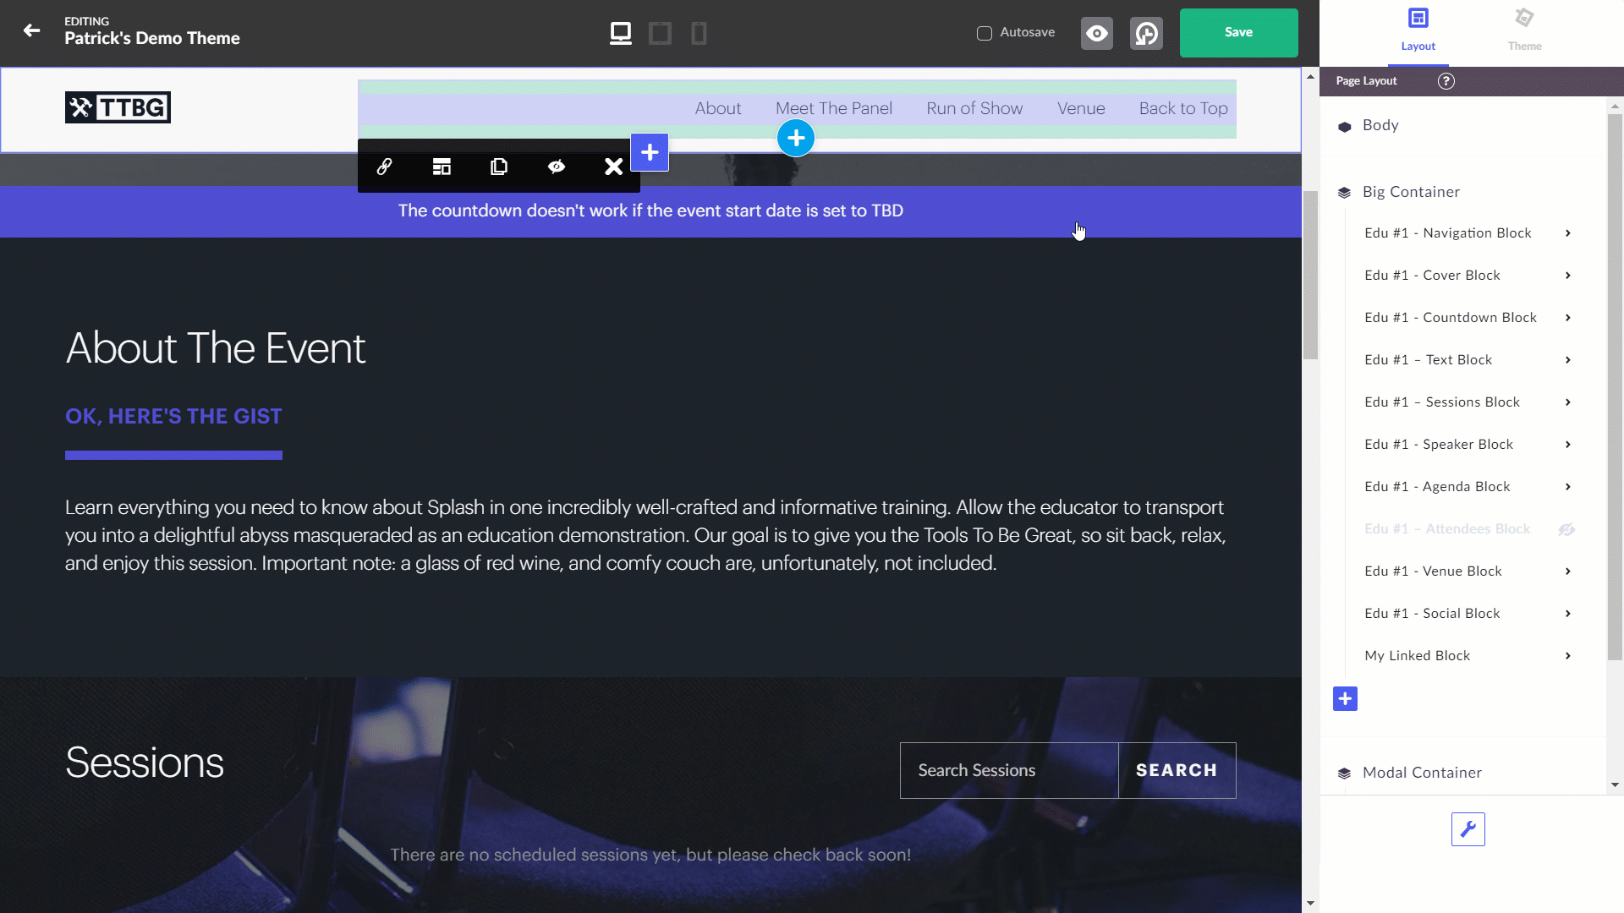Click the countdown TBD notice text
1624x913 pixels.
[650, 210]
